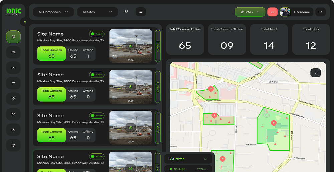The width and height of the screenshot is (334, 172).
Task: Collapse GUARDS tab on the highlighted bottom card
Action: (158, 162)
